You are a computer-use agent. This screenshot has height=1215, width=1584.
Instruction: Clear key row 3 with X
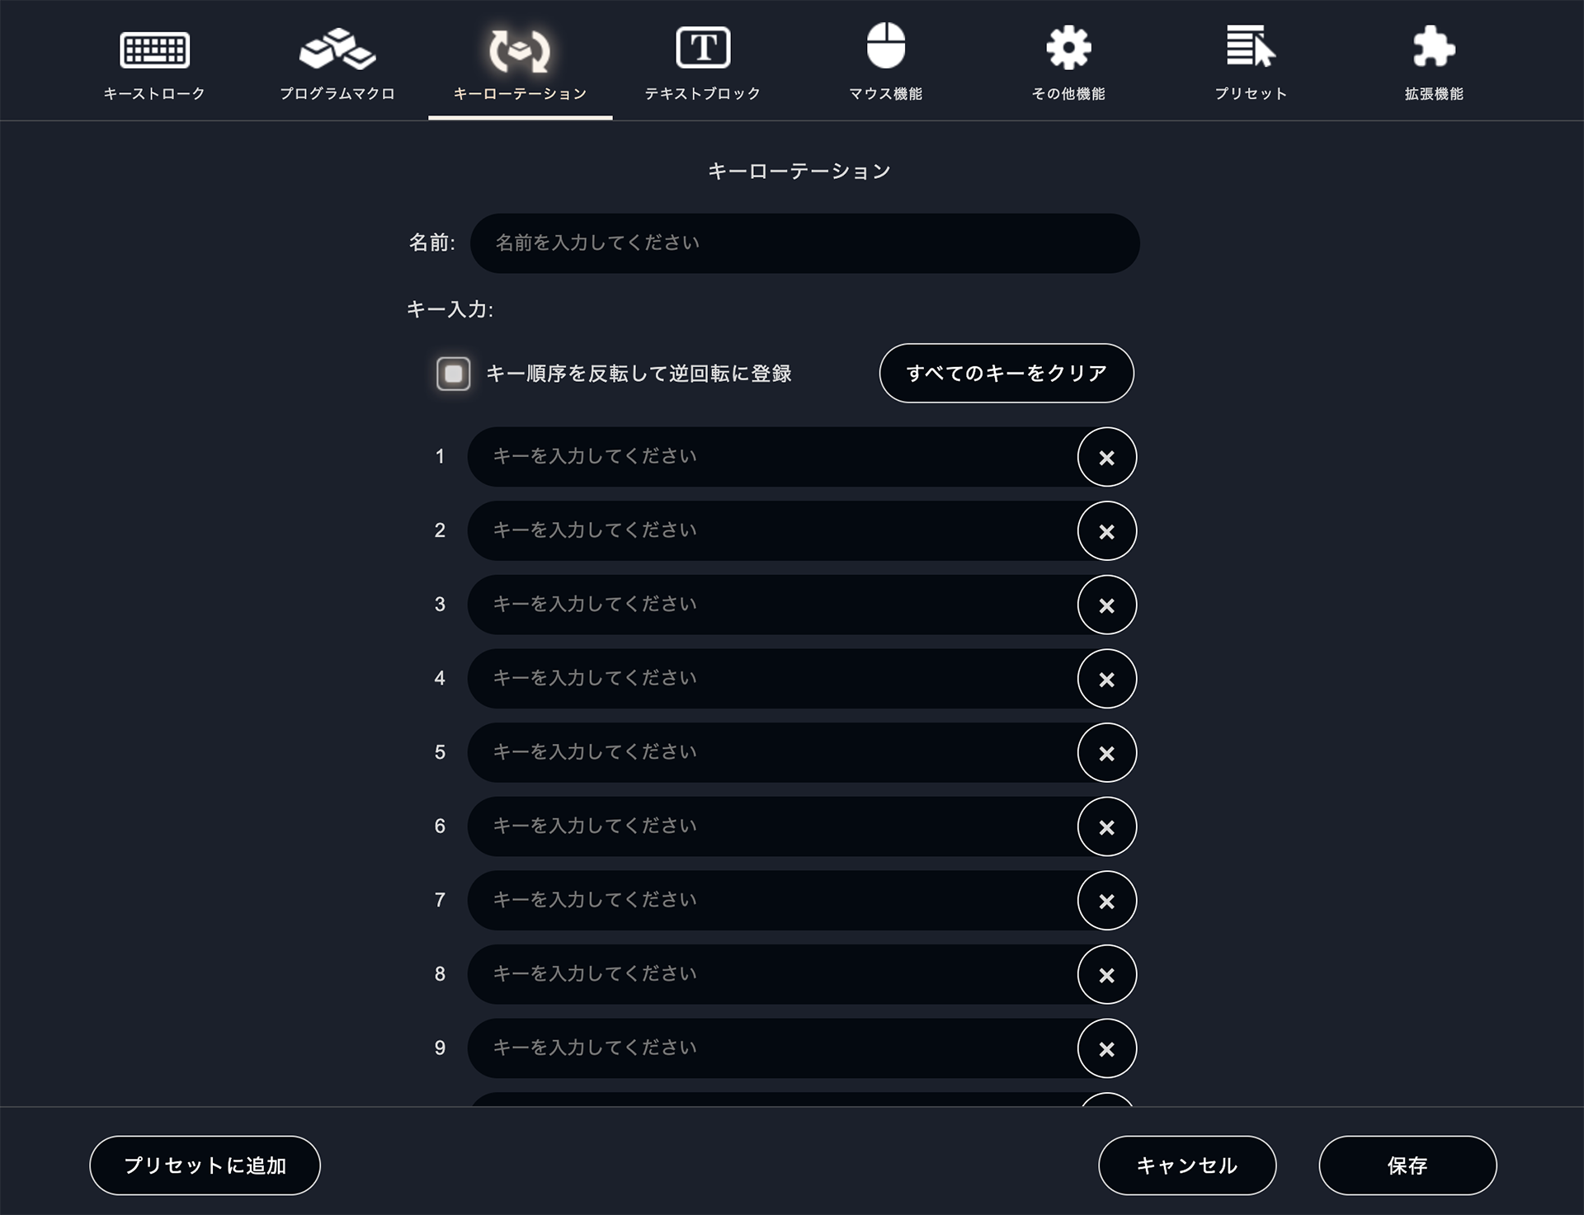coord(1106,605)
